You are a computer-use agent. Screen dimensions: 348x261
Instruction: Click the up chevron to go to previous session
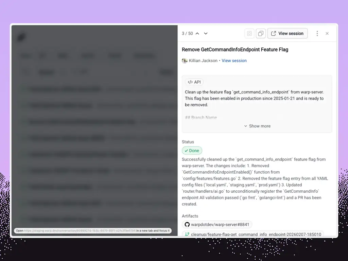[197, 33]
